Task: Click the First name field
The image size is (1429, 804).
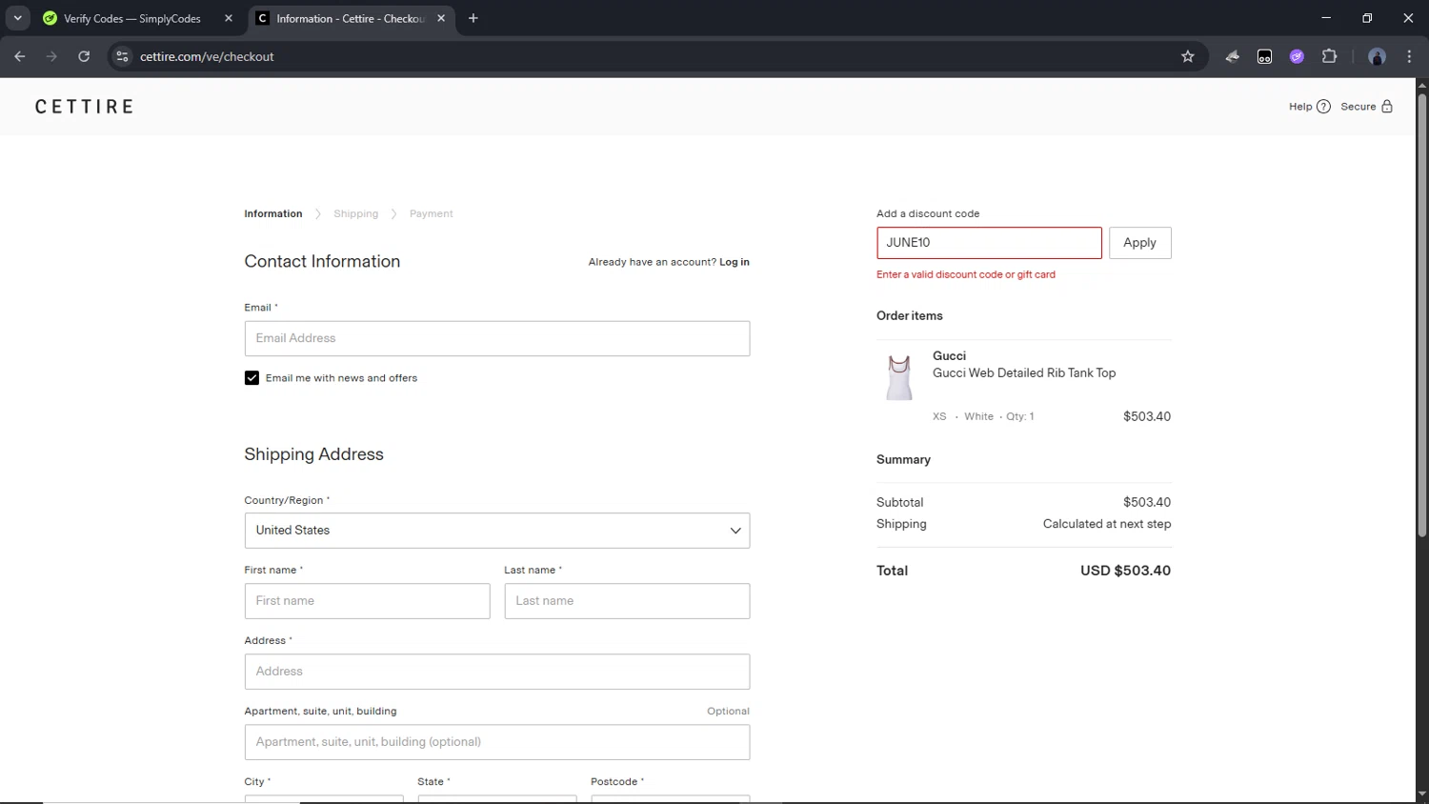Action: 367,601
